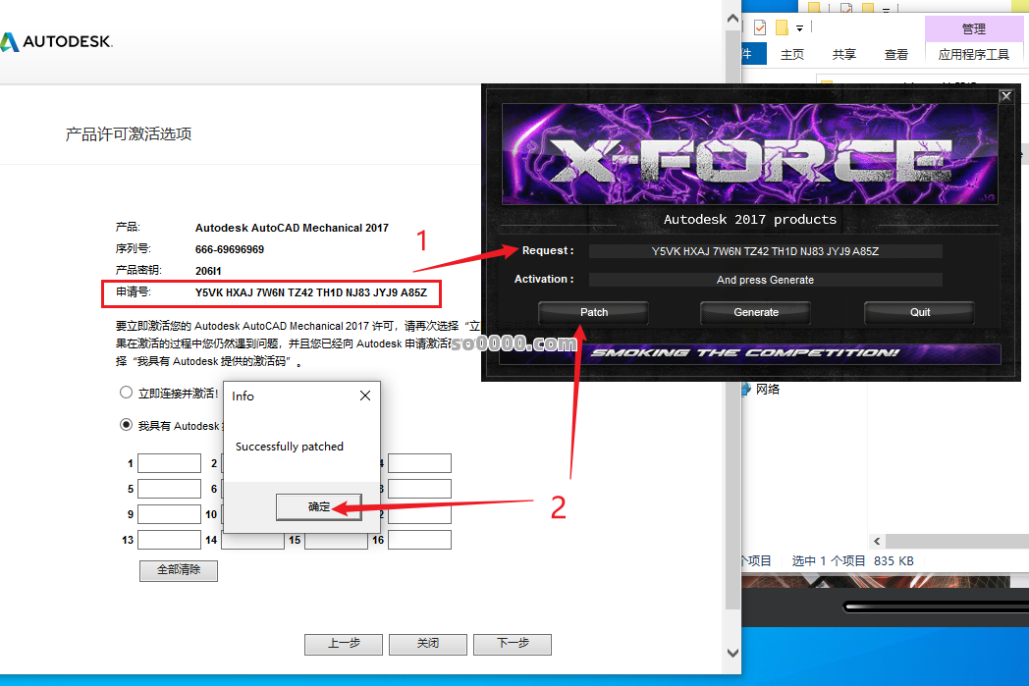Click the product name Autodesk AutoCAD Mechanical 2017
Viewport: 1029px width, 686px height.
(292, 228)
